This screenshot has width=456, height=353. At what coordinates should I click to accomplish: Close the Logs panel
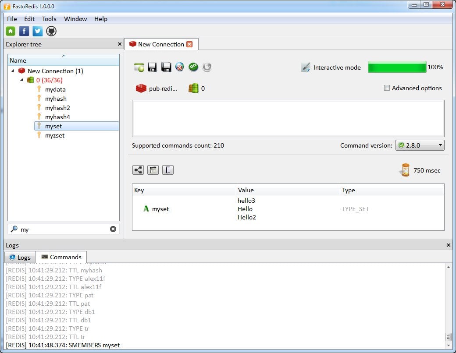point(449,245)
